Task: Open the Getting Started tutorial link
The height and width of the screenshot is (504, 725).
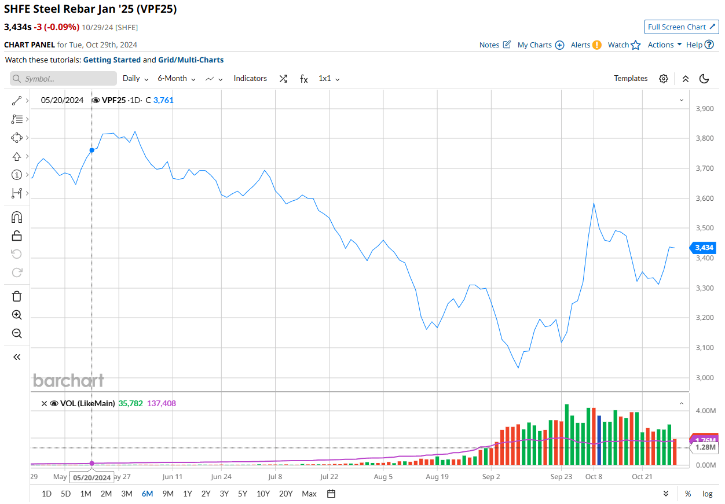Action: (112, 60)
